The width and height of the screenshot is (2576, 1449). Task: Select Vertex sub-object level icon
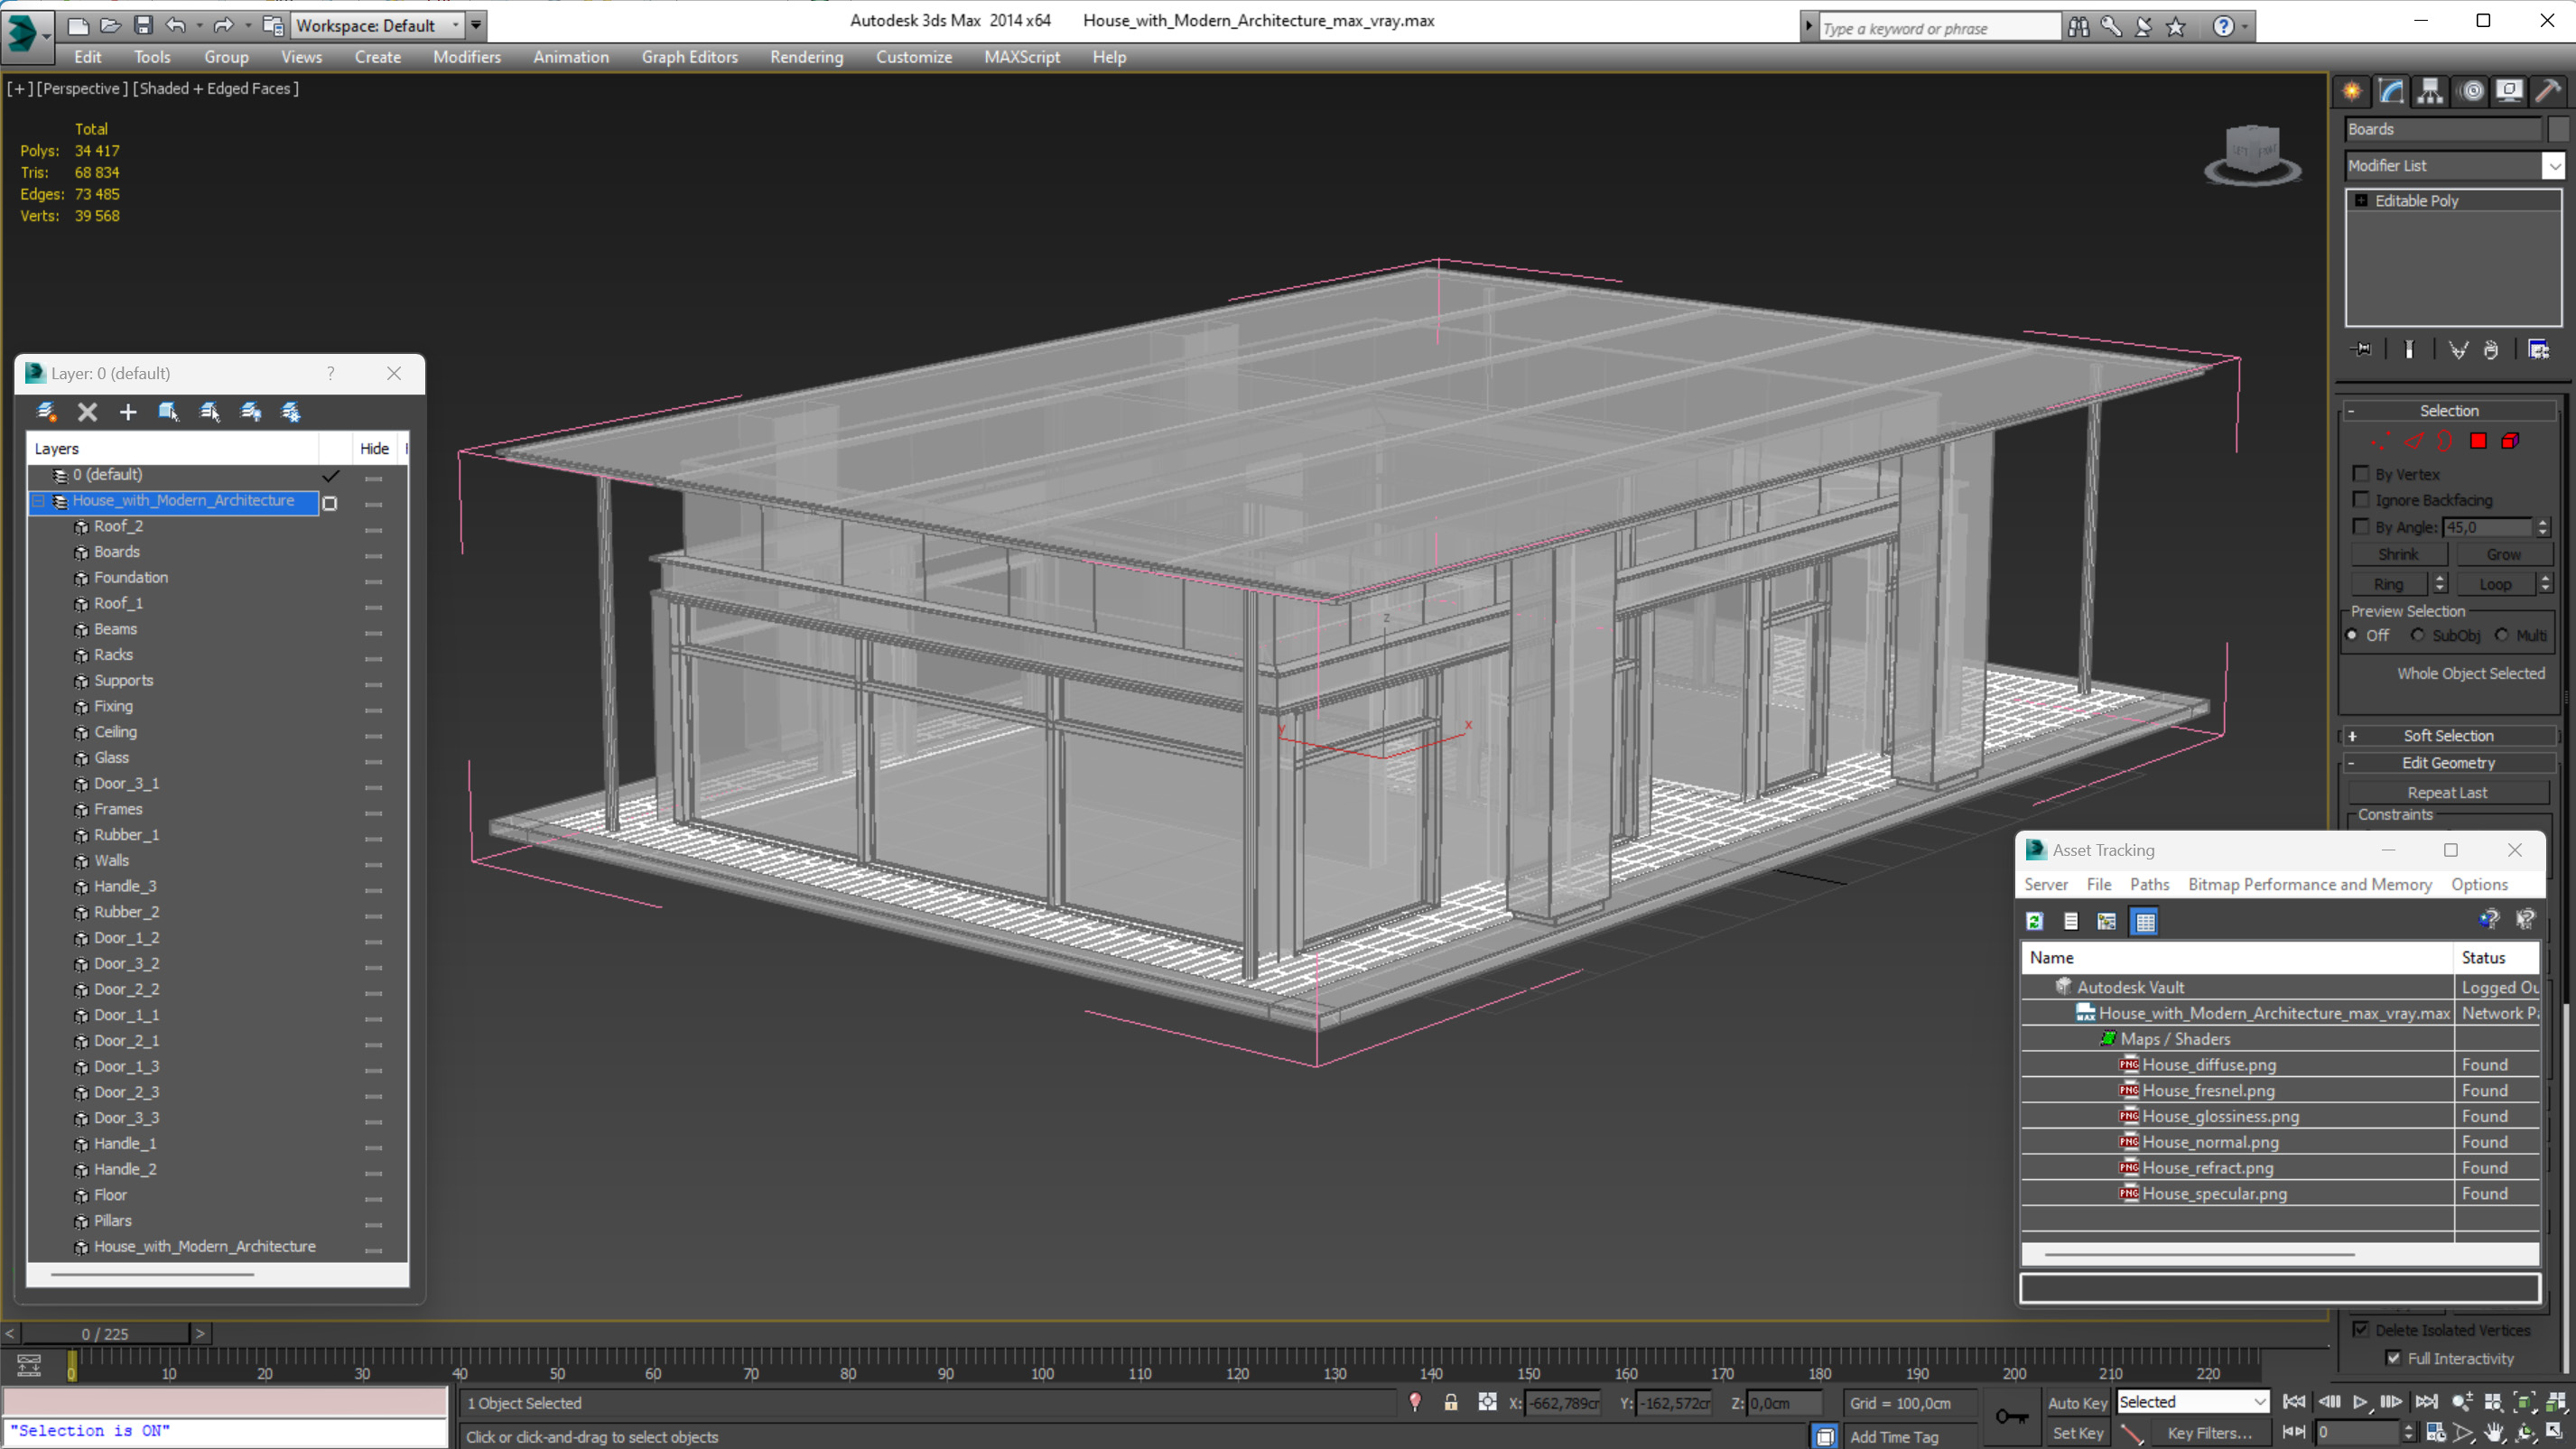(x=2381, y=441)
